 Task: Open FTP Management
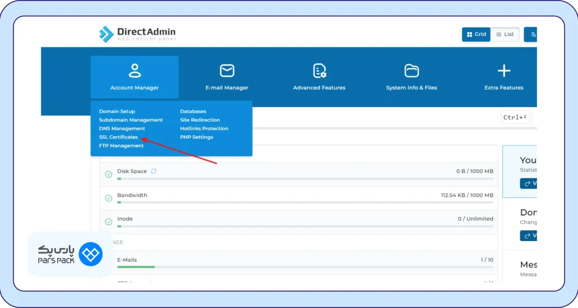121,145
